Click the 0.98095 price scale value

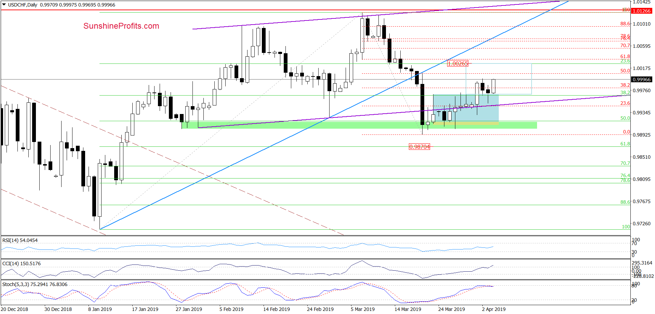point(642,179)
